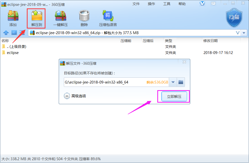
Task: Maximize the 360压缩 window
Action: 233,3
